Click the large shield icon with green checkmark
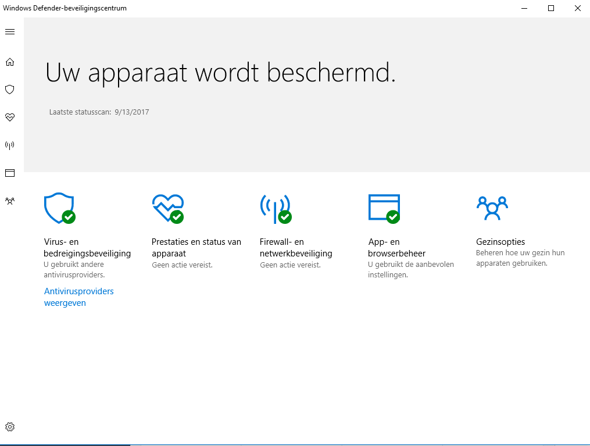Viewport: 590px width, 446px height. (x=59, y=208)
